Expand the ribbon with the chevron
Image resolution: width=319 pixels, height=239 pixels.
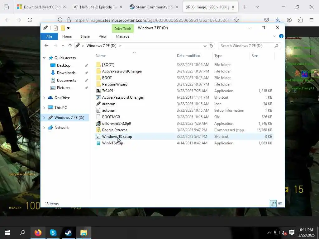pos(274,36)
